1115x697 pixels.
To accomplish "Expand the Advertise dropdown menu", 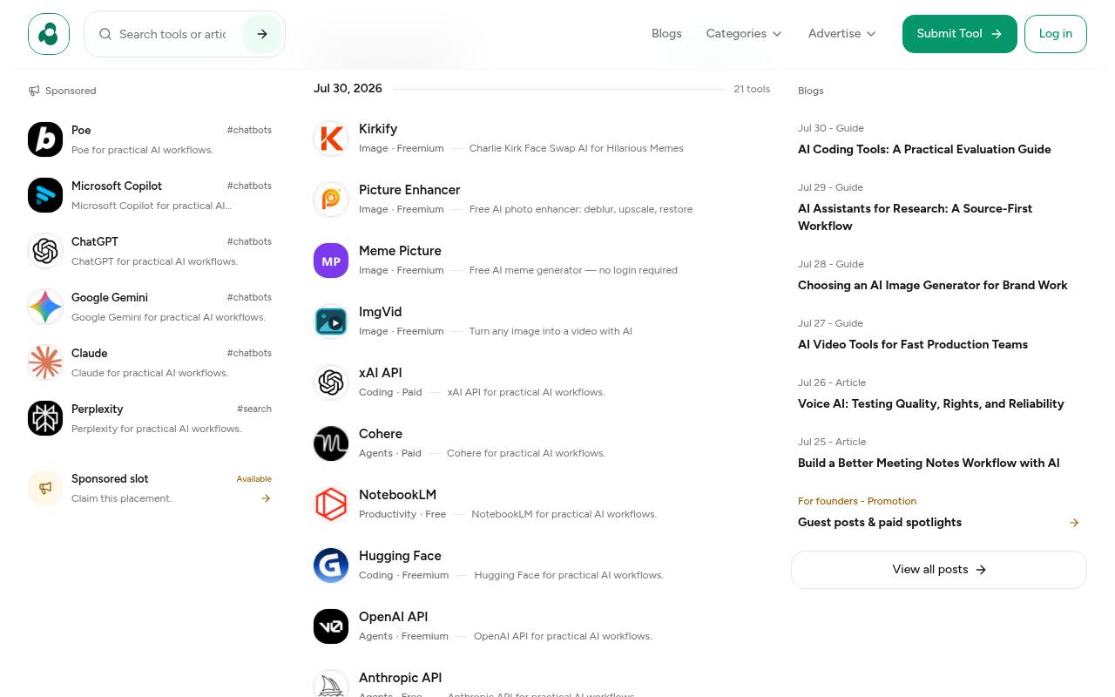I will (x=841, y=34).
